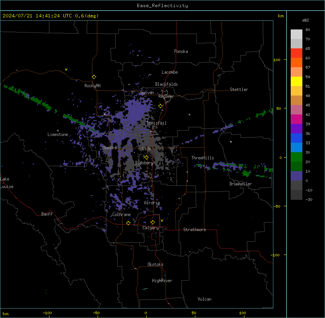Select the yellow diamond marker below Cochrane
Screen dimensions: 325x318
[128, 223]
